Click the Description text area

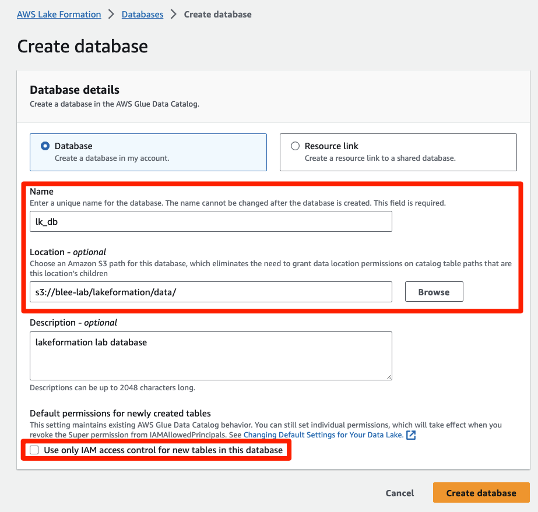tap(211, 356)
